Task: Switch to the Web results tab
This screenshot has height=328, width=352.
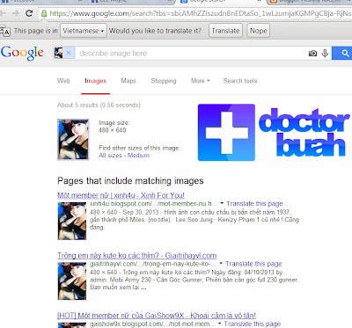Action: click(x=63, y=81)
